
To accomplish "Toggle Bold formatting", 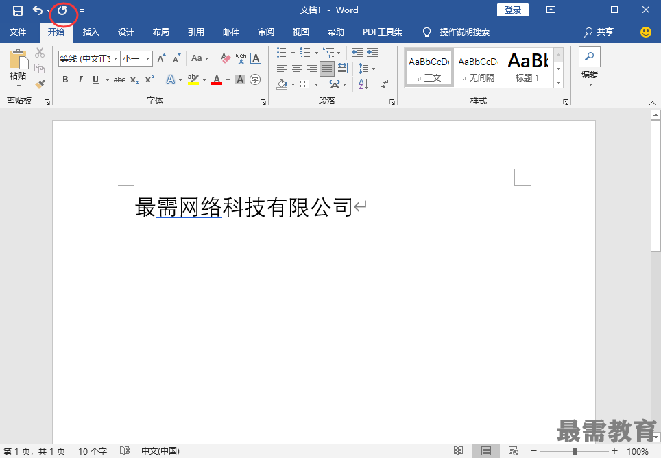I will pyautogui.click(x=65, y=80).
